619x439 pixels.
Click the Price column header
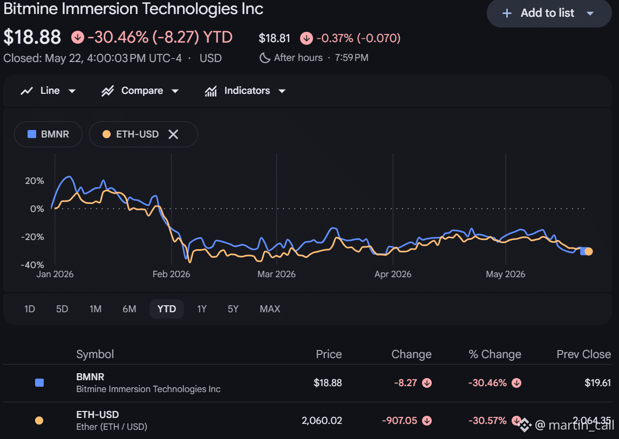click(x=329, y=354)
